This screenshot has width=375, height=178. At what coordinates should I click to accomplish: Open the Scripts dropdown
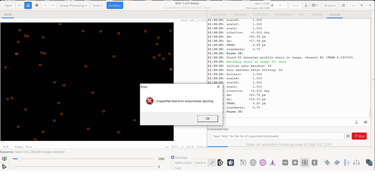(x=115, y=6)
